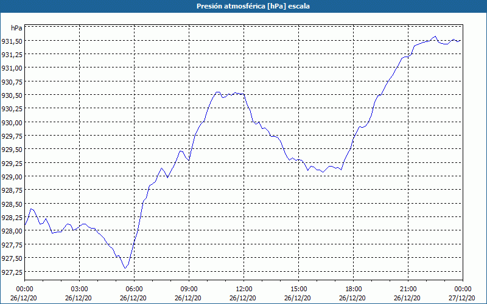Select the 928,75 y-axis value

[12, 190]
